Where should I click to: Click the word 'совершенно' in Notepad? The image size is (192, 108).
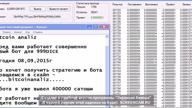(71, 47)
